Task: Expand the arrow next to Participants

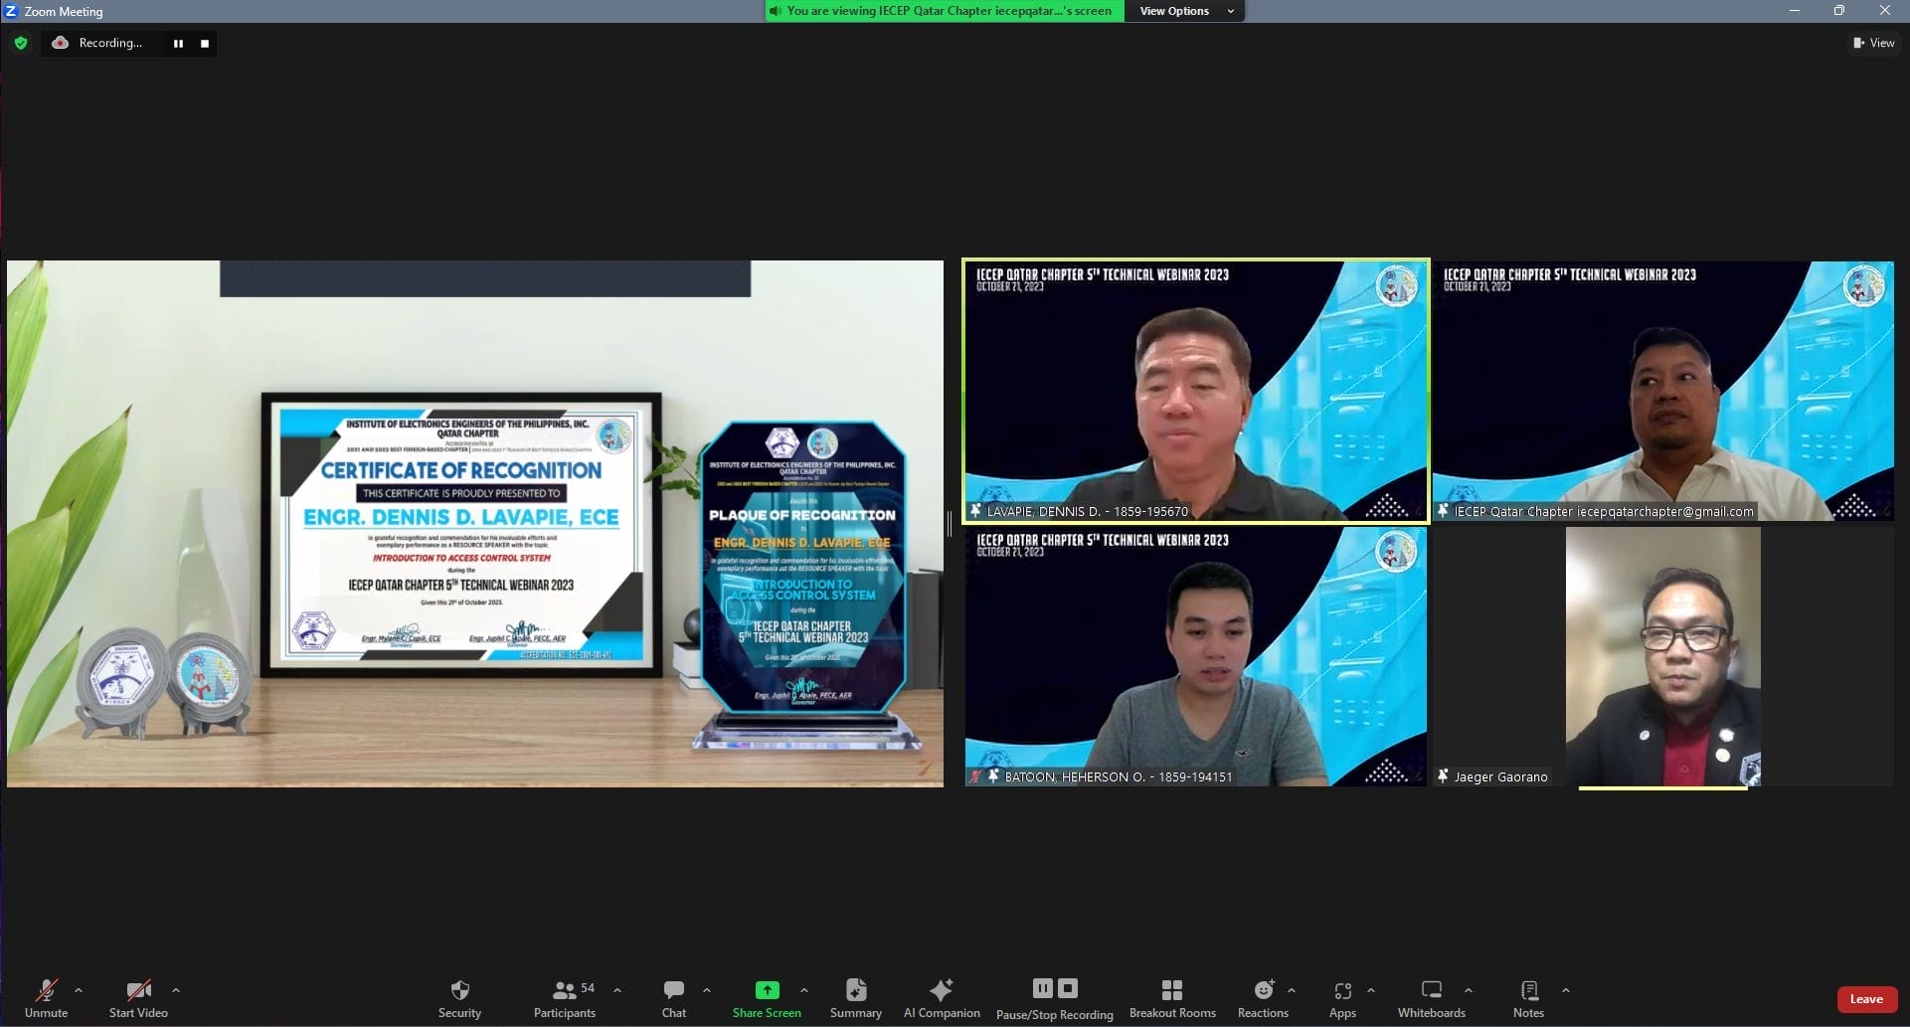Action: click(617, 990)
